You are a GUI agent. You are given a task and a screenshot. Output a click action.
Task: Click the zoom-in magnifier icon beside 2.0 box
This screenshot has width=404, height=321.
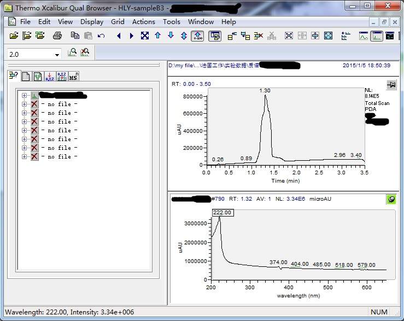pos(72,53)
